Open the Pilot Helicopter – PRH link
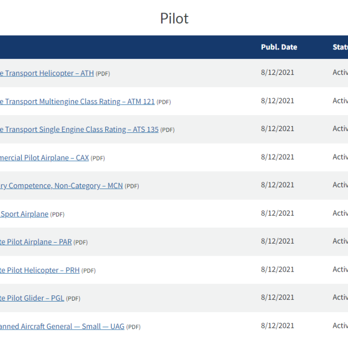The width and height of the screenshot is (348, 348). [x=40, y=270]
